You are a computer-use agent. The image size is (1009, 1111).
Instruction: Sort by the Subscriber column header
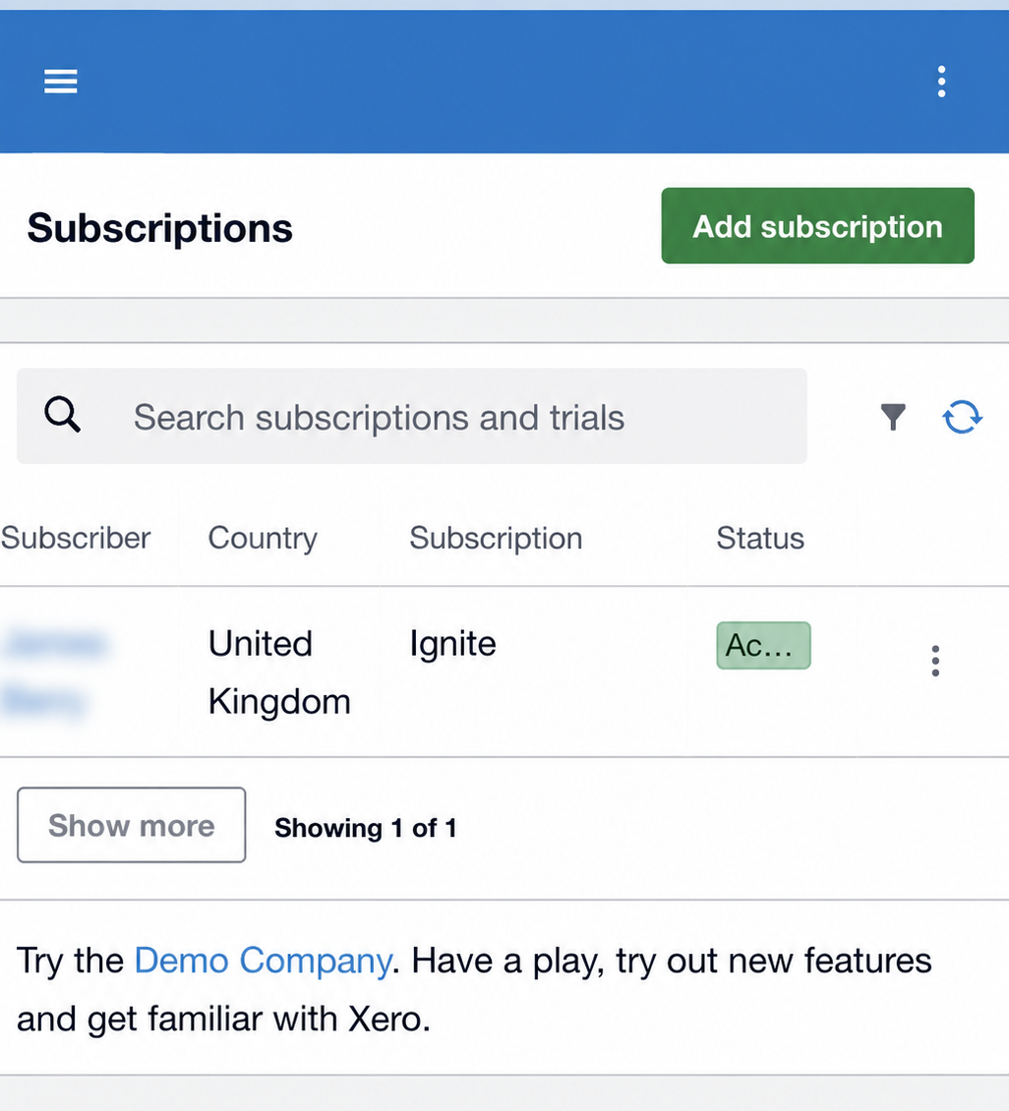coord(76,539)
